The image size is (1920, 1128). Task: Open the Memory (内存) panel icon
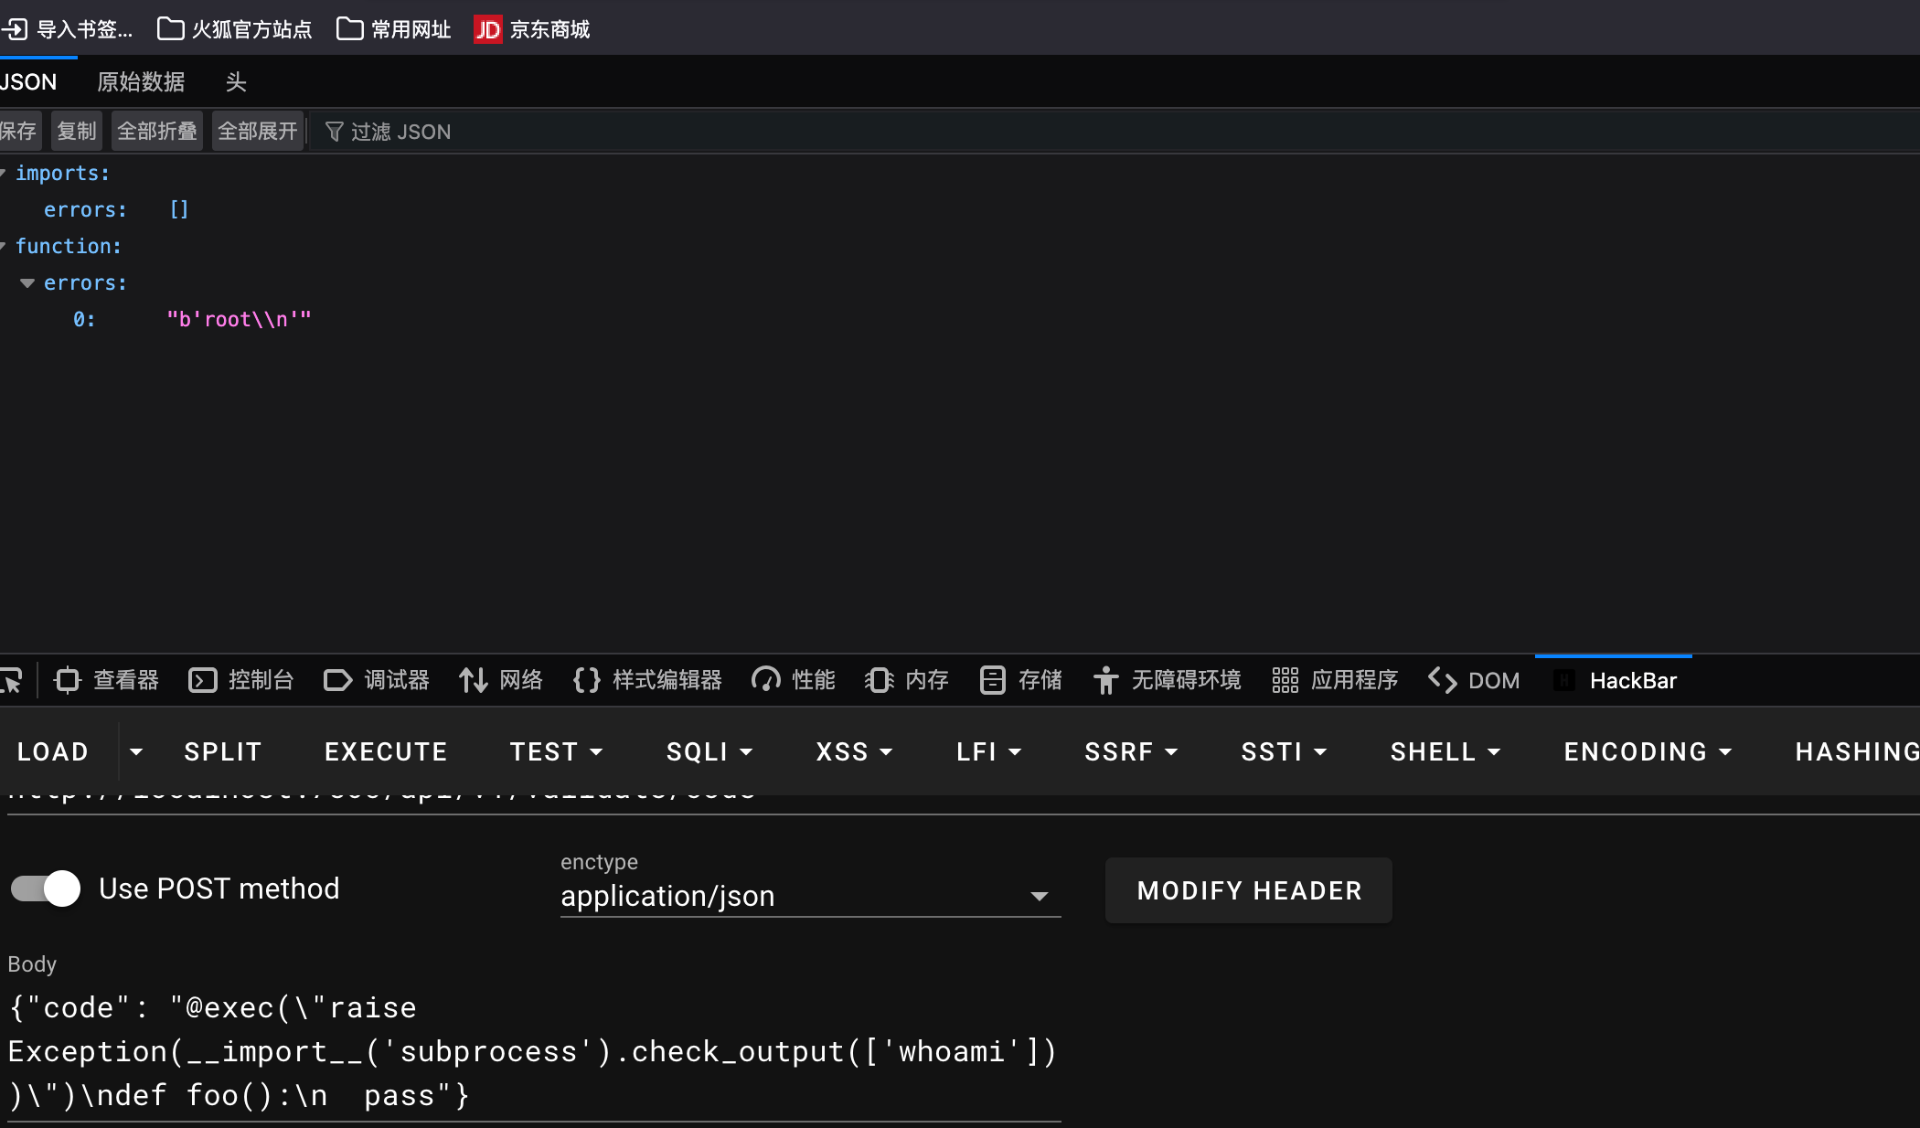(x=879, y=680)
